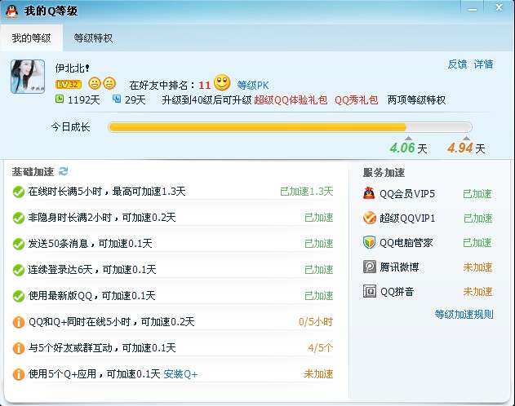Open the 详情 link

click(483, 64)
